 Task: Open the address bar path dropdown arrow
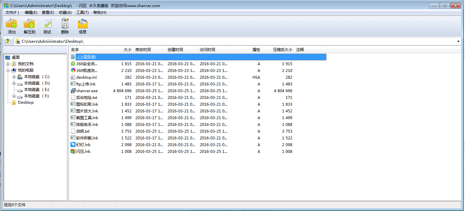458,41
